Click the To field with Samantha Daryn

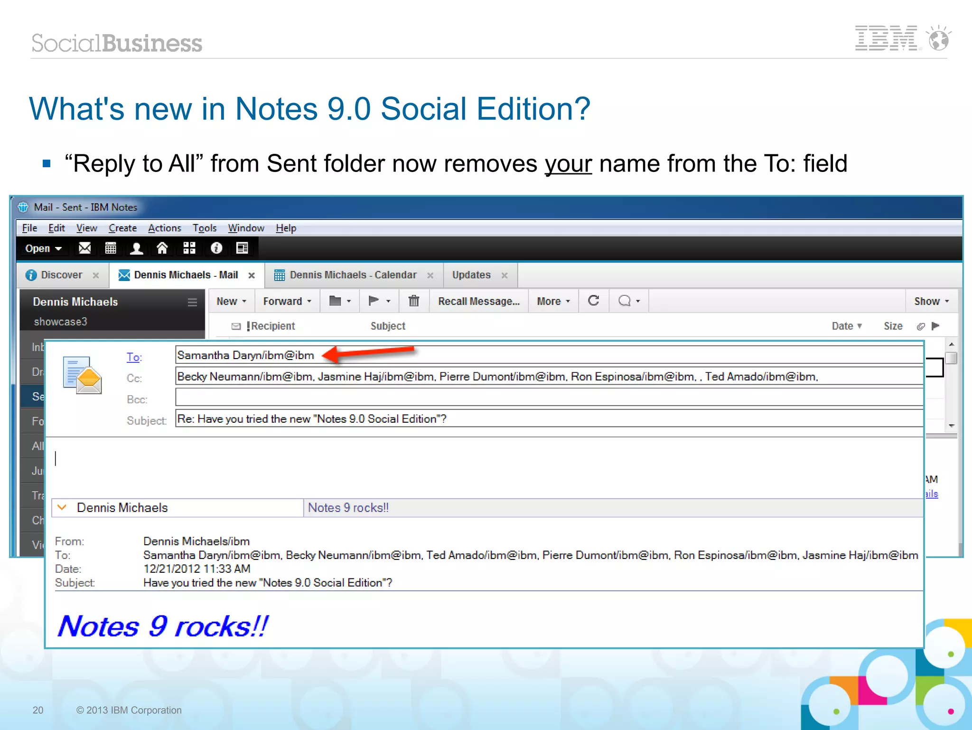(x=549, y=355)
